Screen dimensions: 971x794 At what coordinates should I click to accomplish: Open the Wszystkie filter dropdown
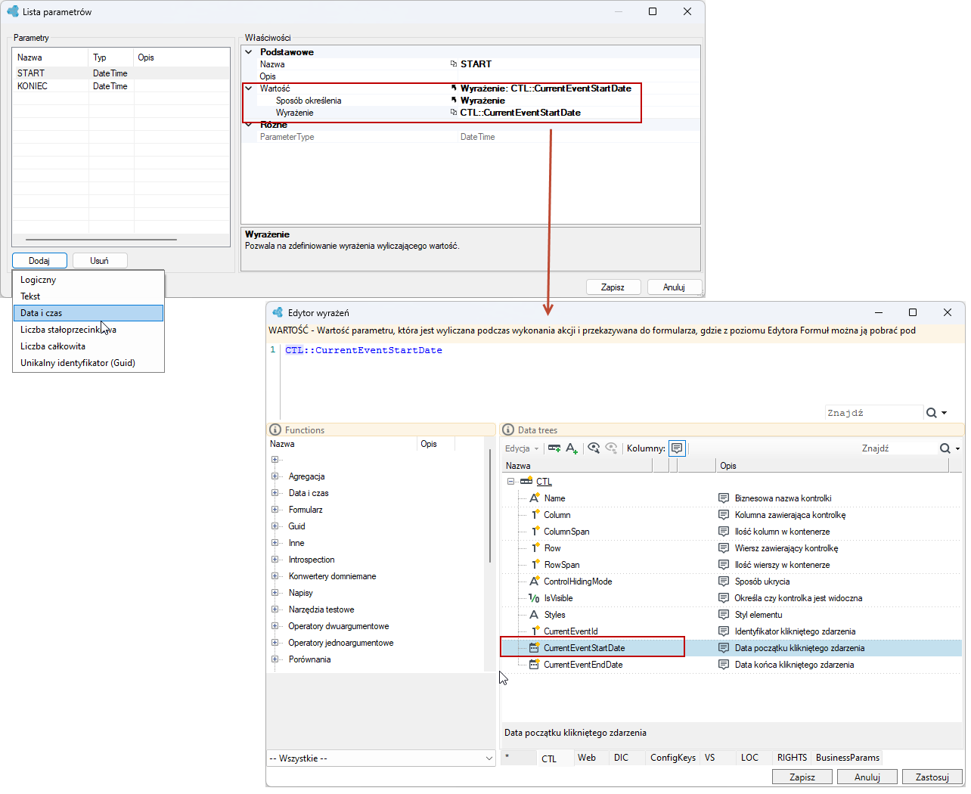pyautogui.click(x=382, y=758)
